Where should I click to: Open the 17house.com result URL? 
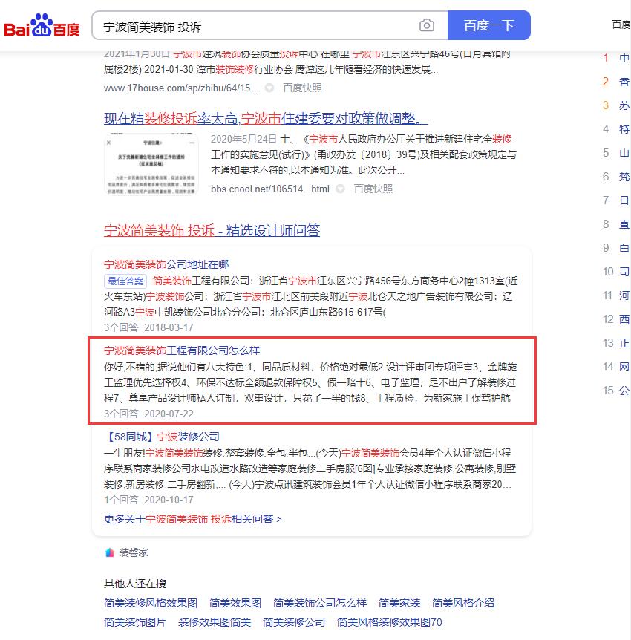pyautogui.click(x=181, y=88)
